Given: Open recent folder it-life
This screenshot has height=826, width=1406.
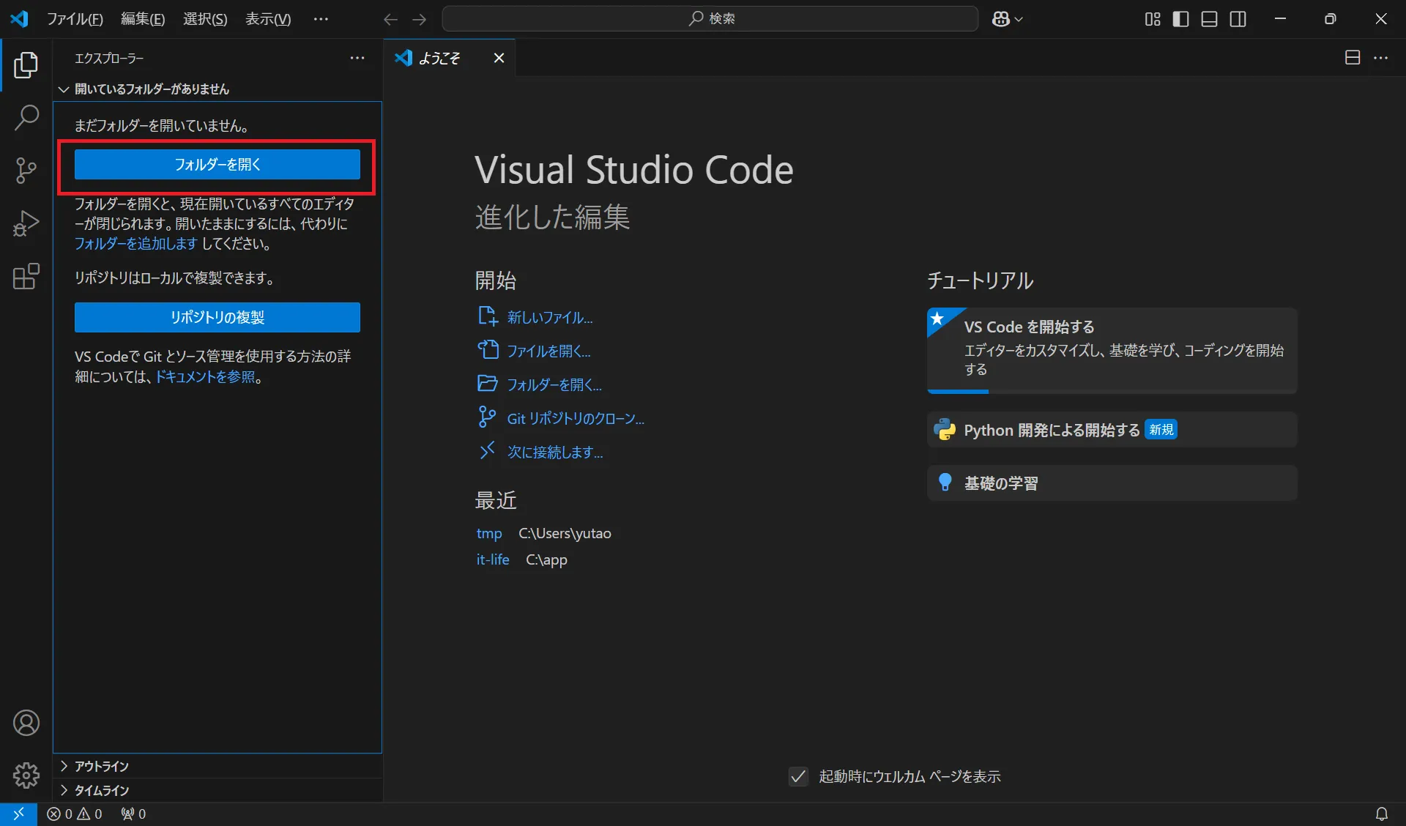Looking at the screenshot, I should click(x=493, y=559).
